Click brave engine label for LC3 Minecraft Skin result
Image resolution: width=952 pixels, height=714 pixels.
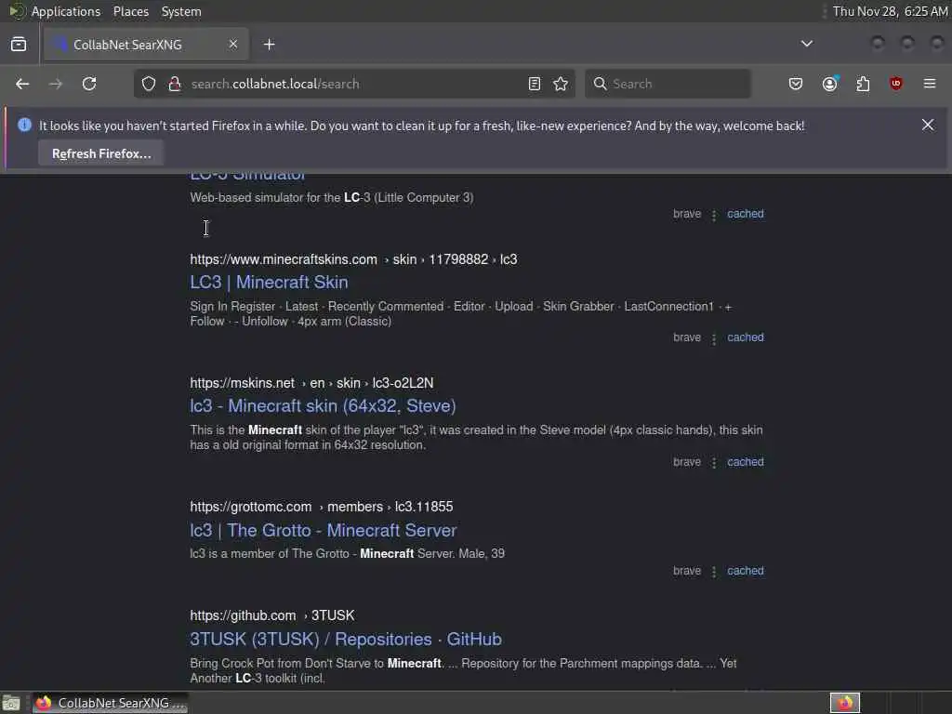coord(687,337)
